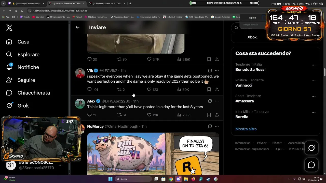Open the more options menu on Vik's post
The width and height of the screenshot is (326, 183).
pos(217,71)
